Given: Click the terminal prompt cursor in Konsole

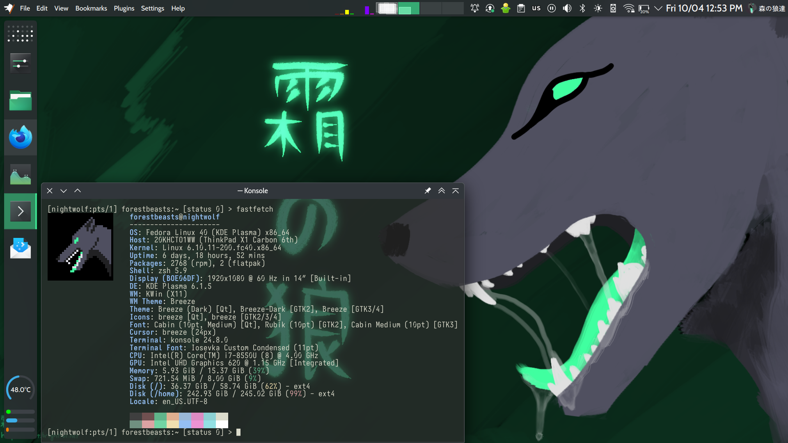Looking at the screenshot, I should 238,432.
